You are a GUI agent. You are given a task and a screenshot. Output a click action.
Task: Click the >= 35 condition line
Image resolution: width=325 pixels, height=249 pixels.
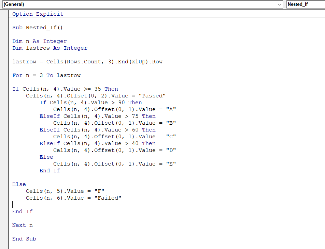[65, 89]
